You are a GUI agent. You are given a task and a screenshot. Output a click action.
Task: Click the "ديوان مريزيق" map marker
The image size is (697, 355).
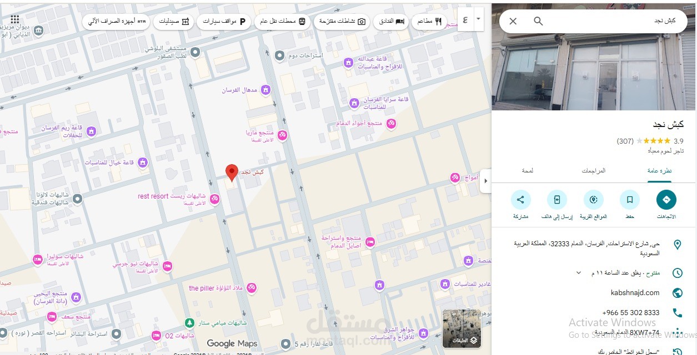click(38, 30)
